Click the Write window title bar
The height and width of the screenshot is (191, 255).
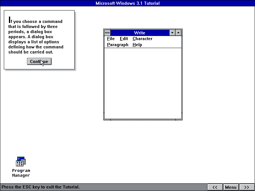coord(140,33)
